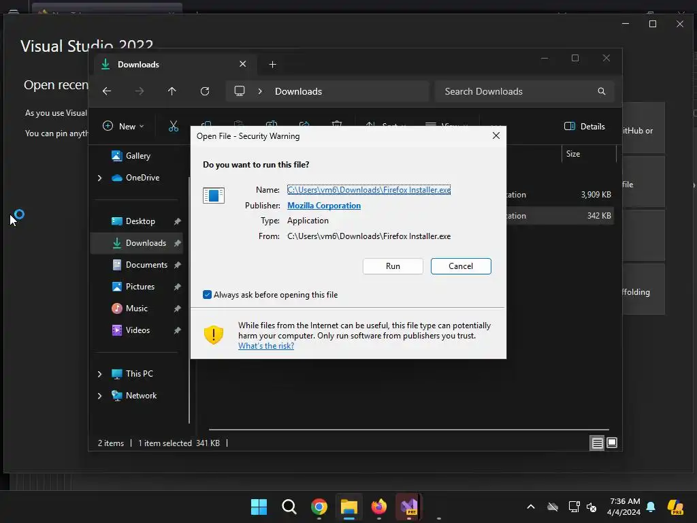Click the pin icon next to Desktop
The image size is (697, 523).
pos(178,221)
